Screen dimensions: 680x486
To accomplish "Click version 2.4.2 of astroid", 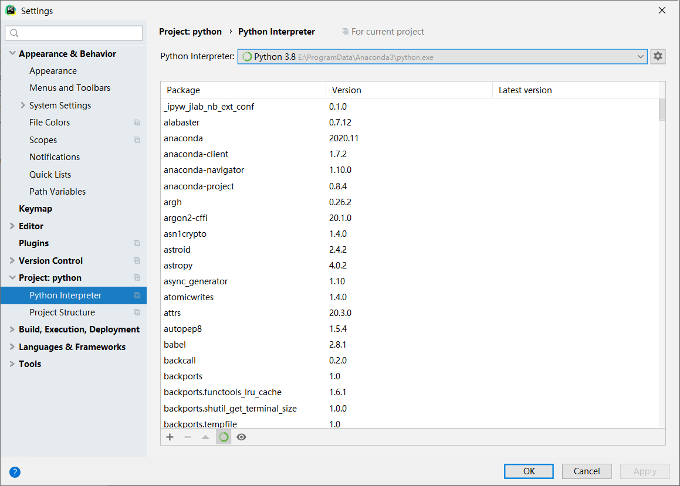I will 338,250.
